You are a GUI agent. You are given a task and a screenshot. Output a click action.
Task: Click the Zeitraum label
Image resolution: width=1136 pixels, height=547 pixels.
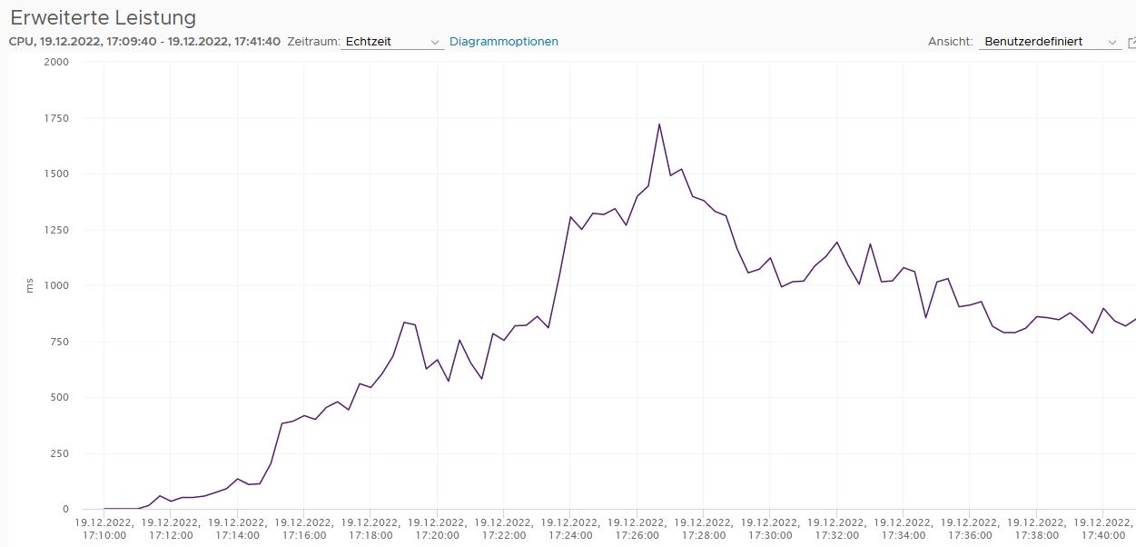click(313, 42)
